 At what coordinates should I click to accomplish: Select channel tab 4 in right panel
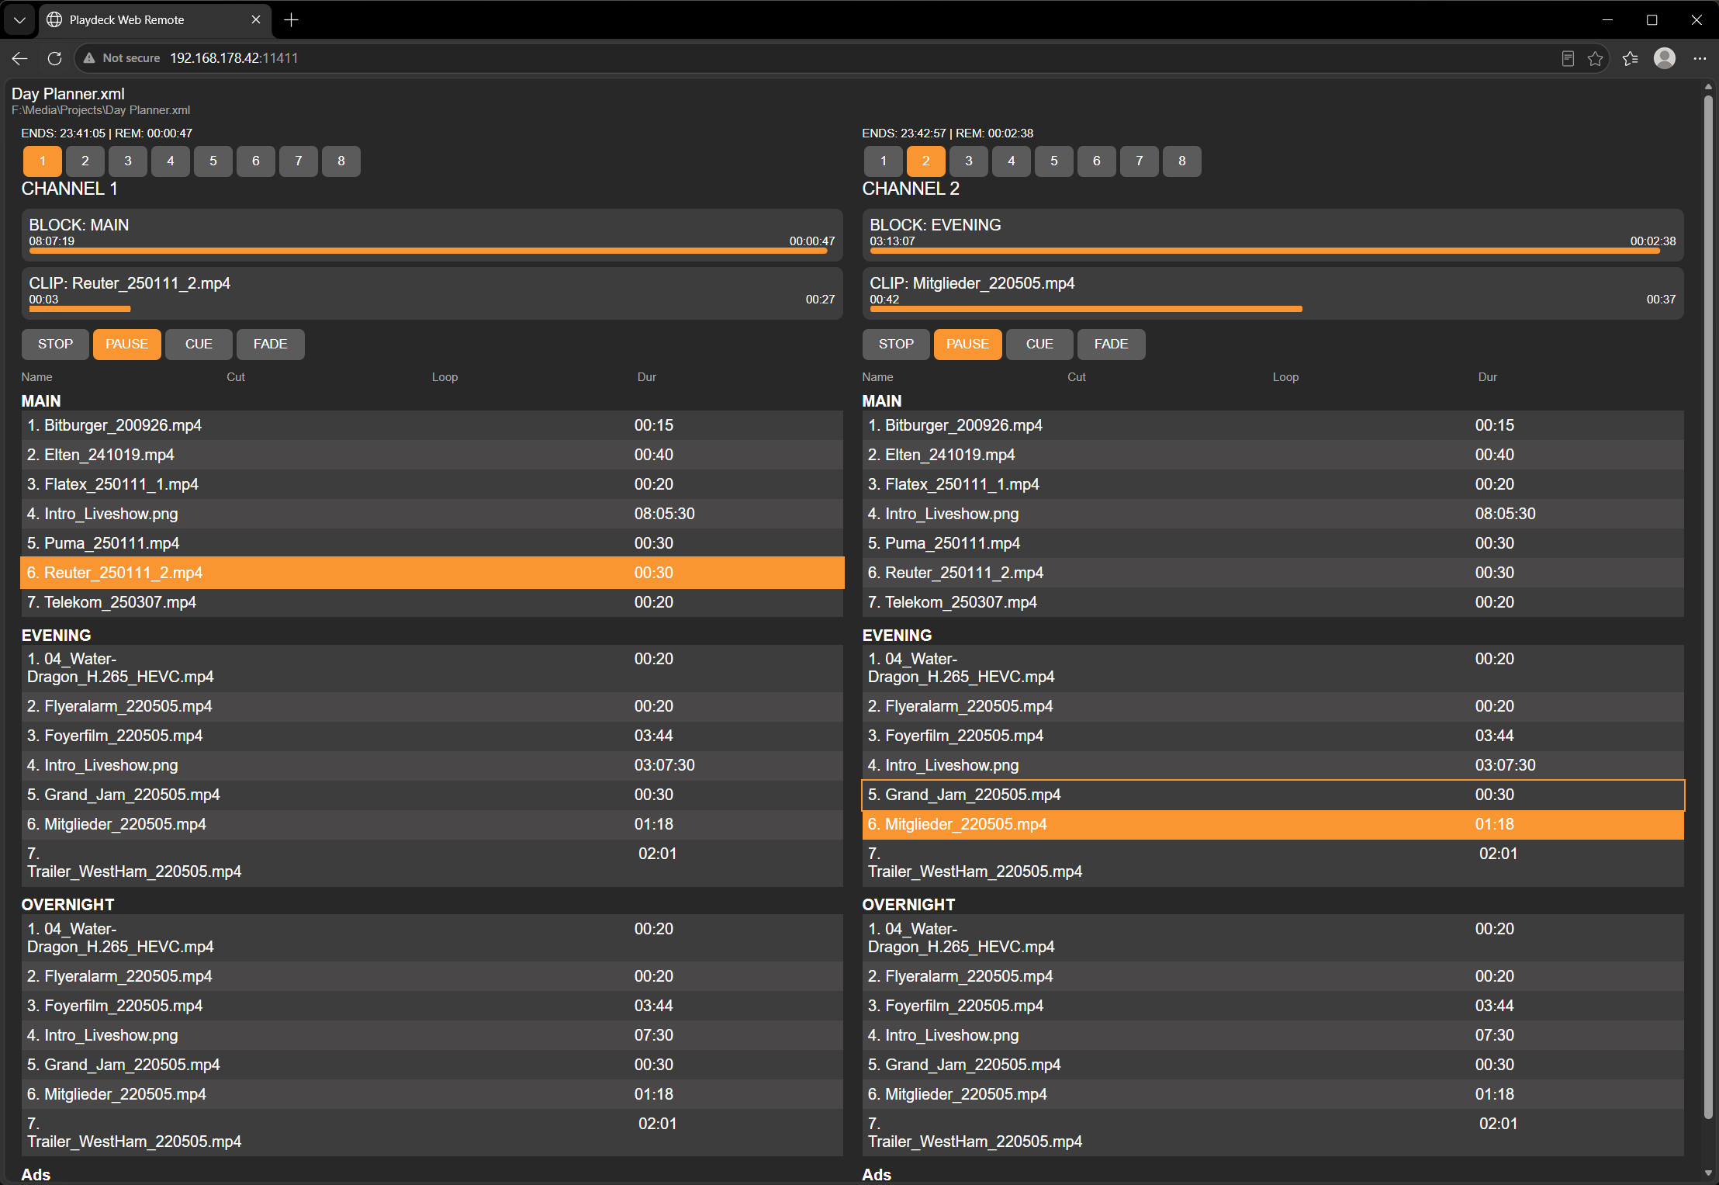click(1012, 161)
